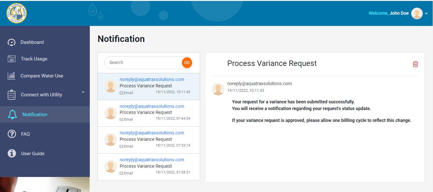Select the notification dated 18/11/2022, 07:33:14

point(149,140)
